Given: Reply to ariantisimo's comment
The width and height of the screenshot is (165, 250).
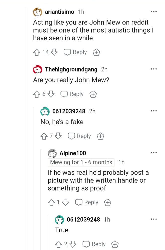Looking at the screenshot, I should [x=75, y=52].
